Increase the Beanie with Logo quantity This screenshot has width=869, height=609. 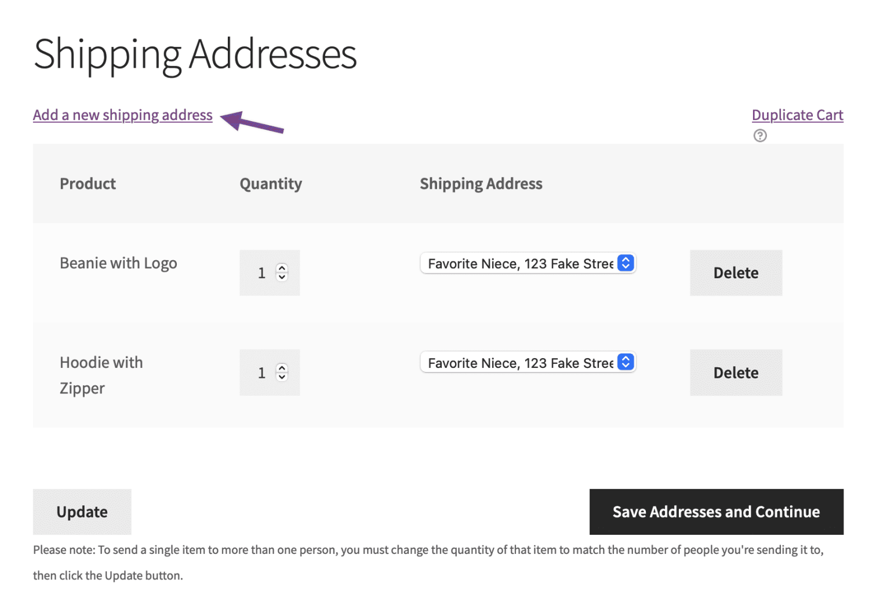point(282,268)
